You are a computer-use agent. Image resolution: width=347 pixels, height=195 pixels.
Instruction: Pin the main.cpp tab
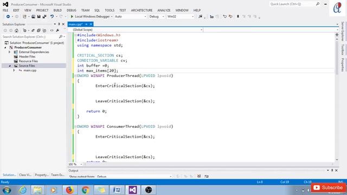[86, 24]
